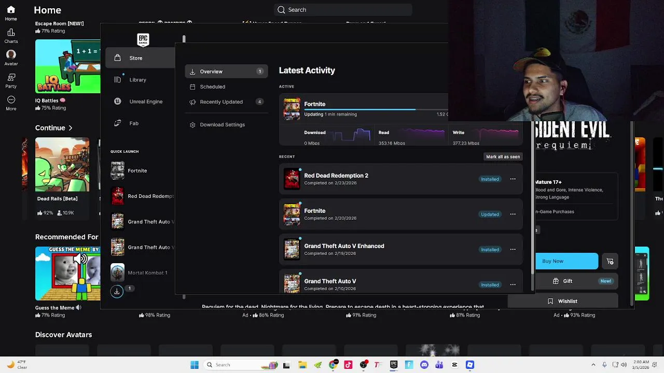Click Installed badge for Grand Theft Auto V Enhanced

(x=490, y=250)
